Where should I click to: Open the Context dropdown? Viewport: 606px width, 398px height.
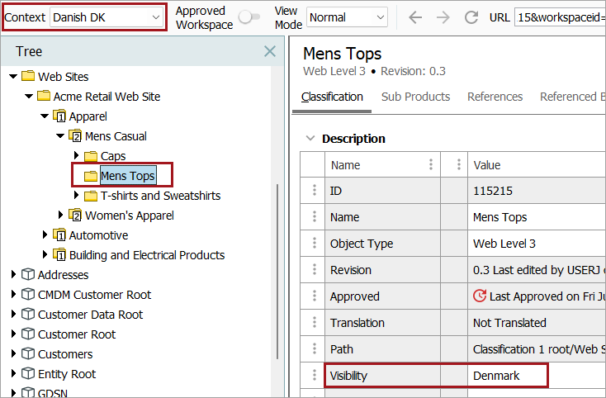click(x=107, y=17)
